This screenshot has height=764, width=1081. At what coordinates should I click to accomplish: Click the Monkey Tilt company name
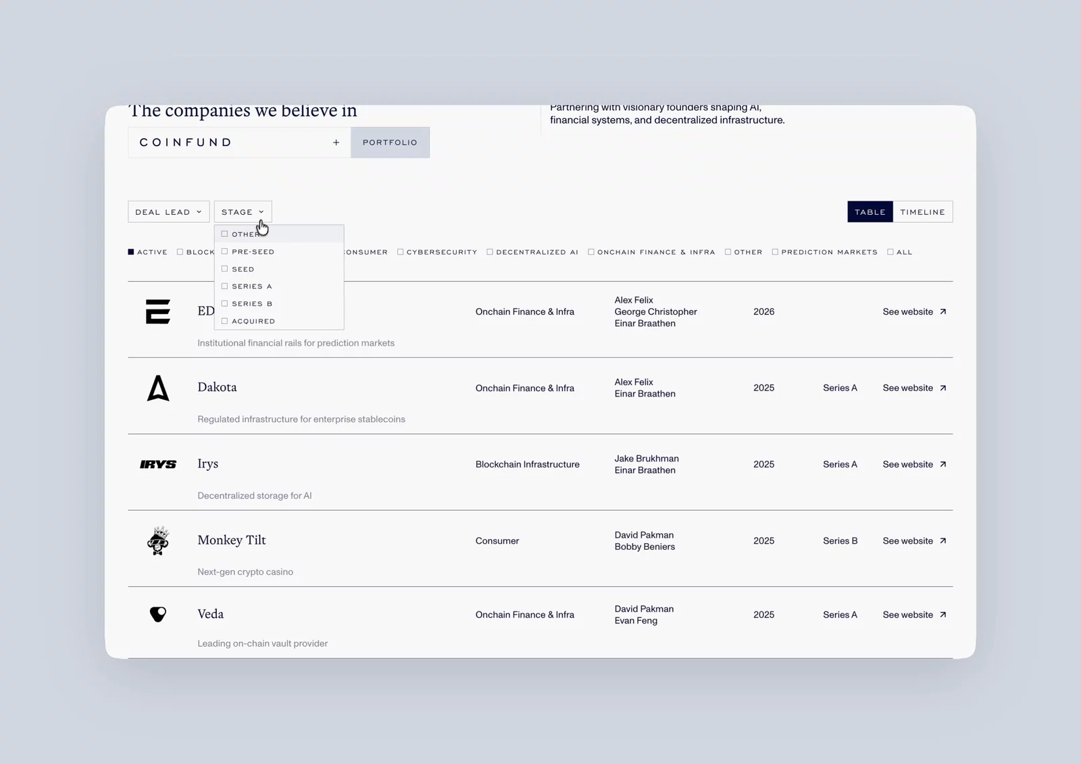[x=232, y=540]
